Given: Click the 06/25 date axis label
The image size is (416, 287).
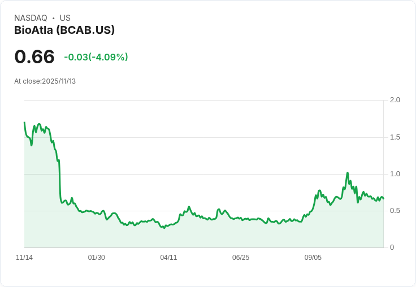Looking at the screenshot, I should [x=241, y=258].
